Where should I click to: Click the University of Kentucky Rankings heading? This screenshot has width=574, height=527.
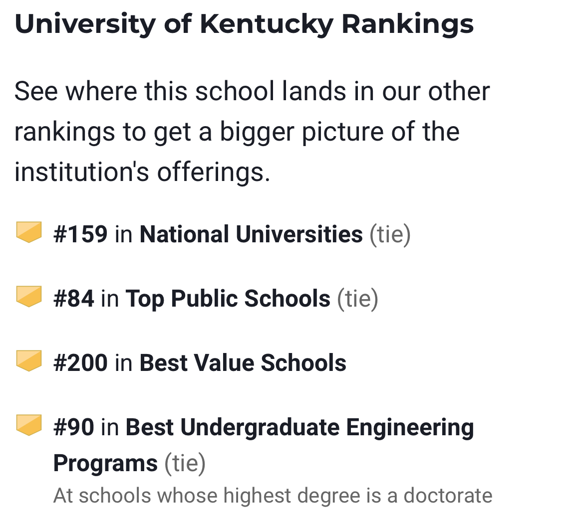pyautogui.click(x=244, y=24)
